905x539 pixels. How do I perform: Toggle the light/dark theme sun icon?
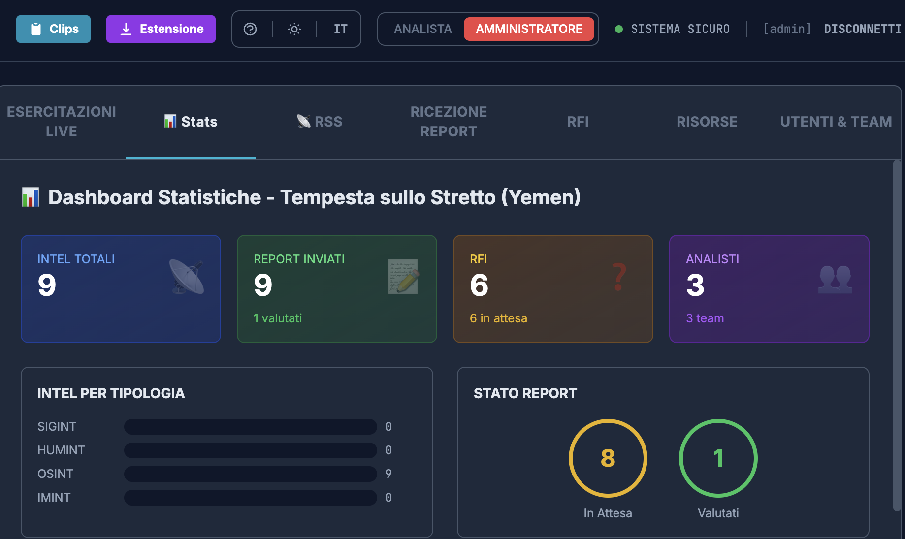[294, 29]
